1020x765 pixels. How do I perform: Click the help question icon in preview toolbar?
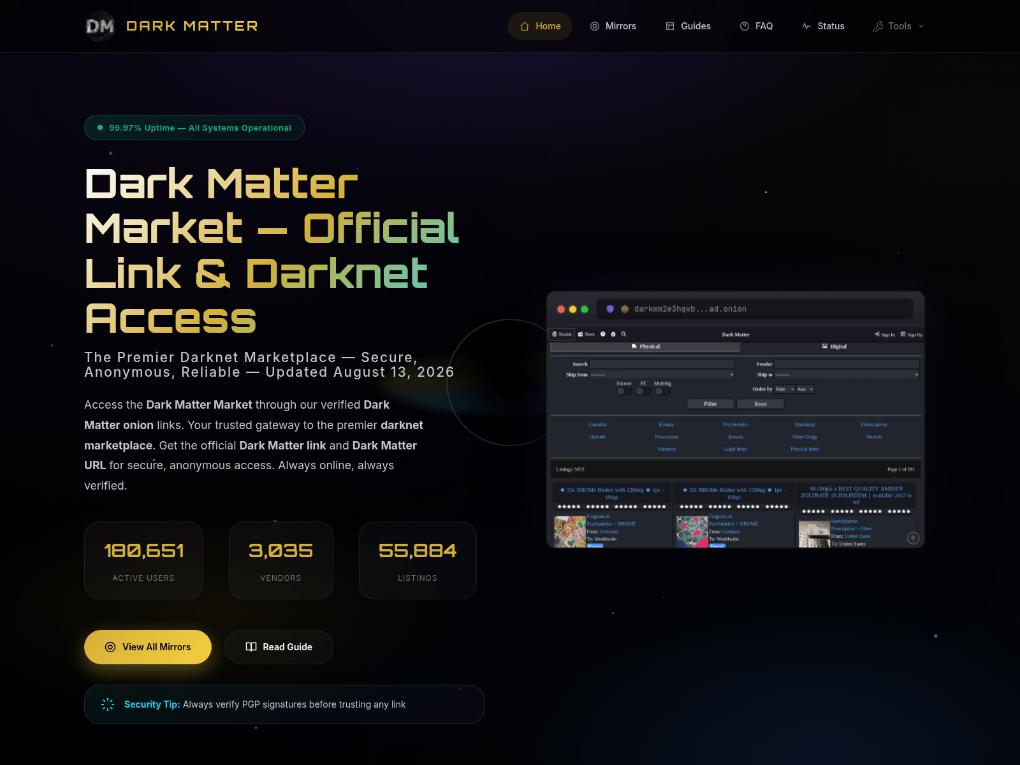point(603,334)
